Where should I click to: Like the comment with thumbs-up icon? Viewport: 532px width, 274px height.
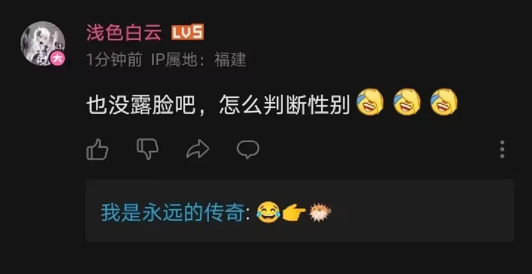click(98, 149)
